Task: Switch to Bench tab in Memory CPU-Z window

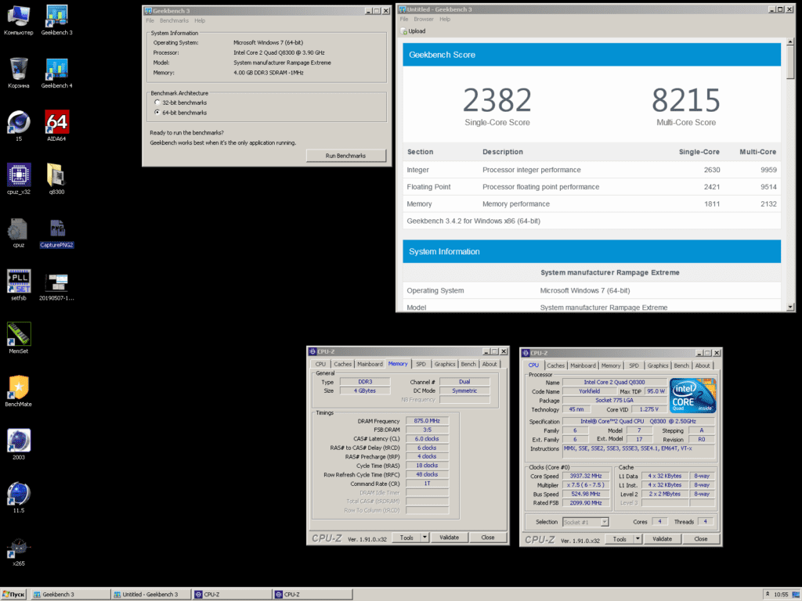Action: click(468, 365)
